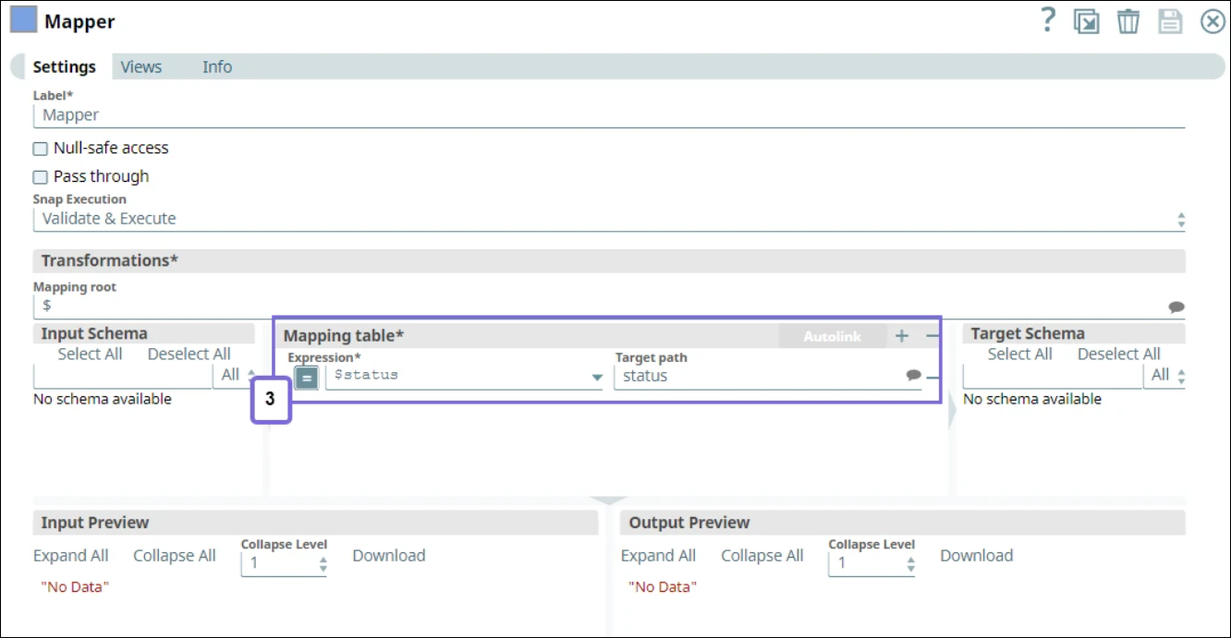Click the Autolink button
The image size is (1231, 638).
pyautogui.click(x=832, y=336)
